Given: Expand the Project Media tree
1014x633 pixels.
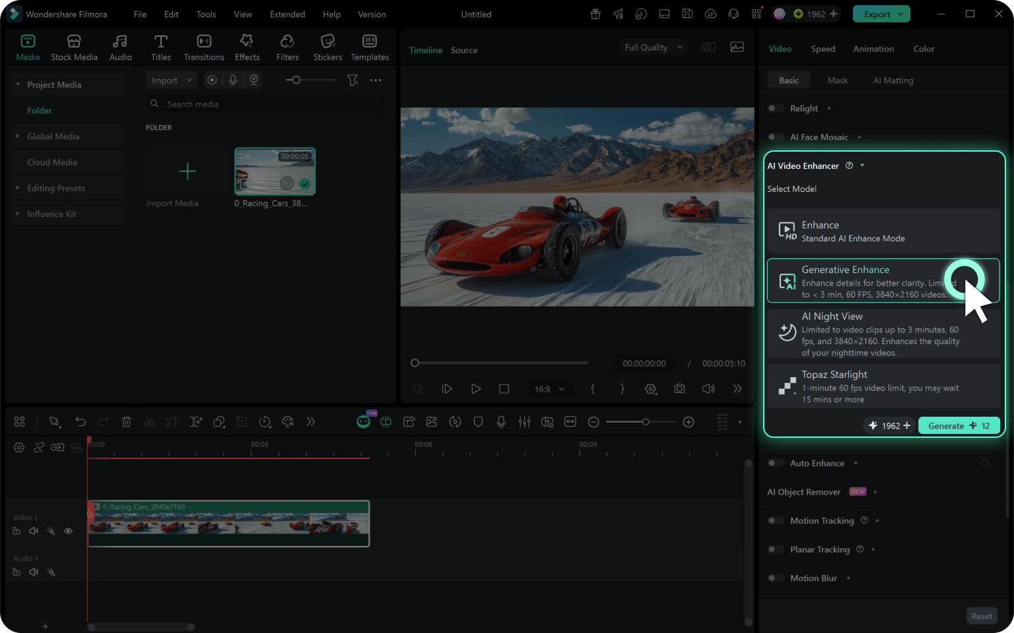Looking at the screenshot, I should 18,84.
